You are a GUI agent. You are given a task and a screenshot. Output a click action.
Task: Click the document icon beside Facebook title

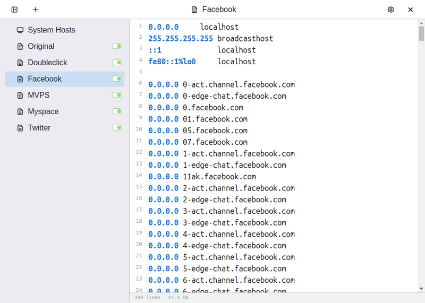click(194, 10)
